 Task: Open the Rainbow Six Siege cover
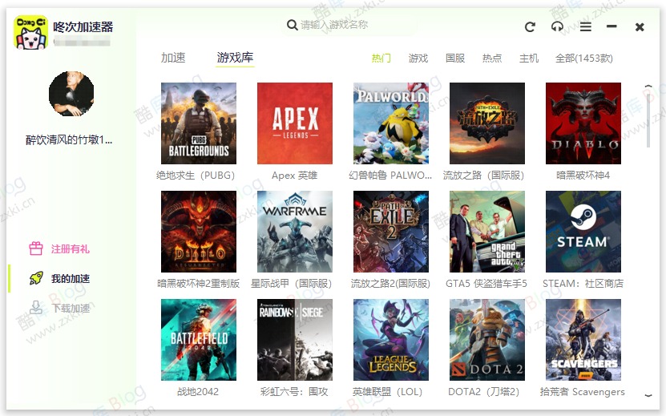point(295,340)
